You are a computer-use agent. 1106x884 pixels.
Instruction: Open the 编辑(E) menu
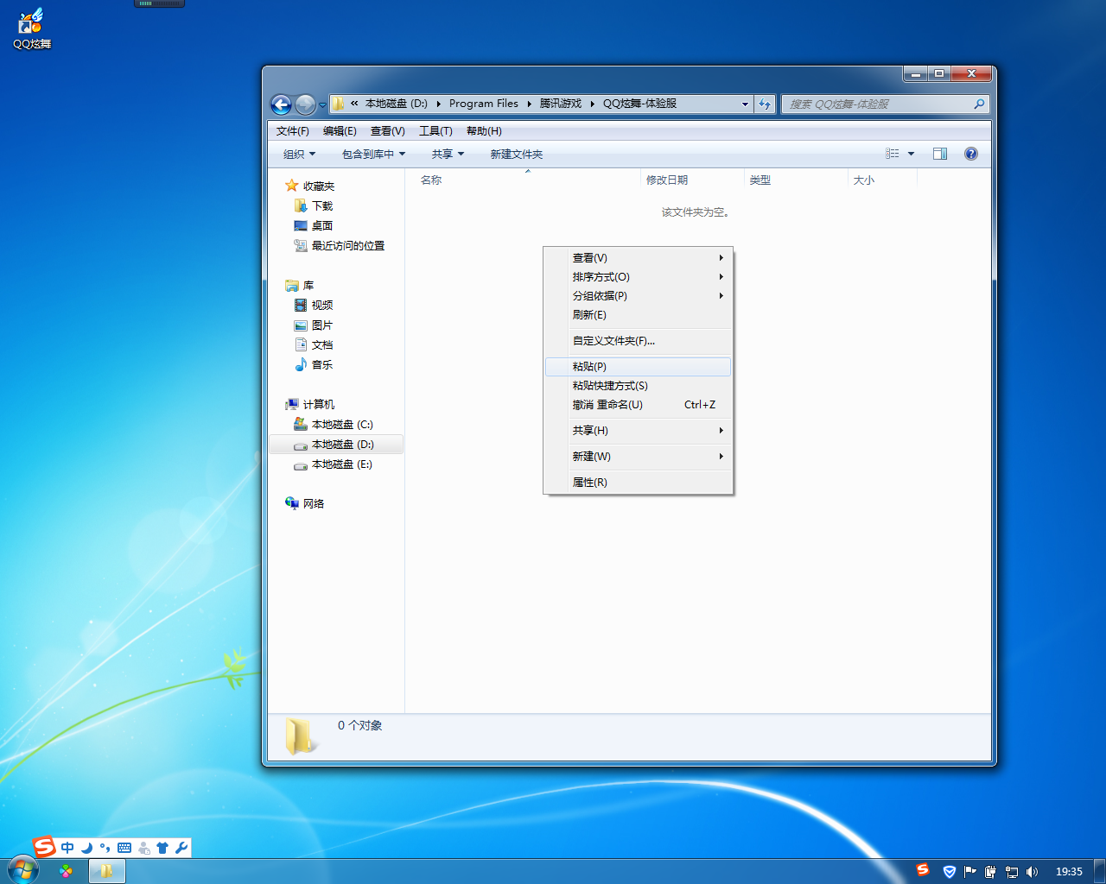coord(340,131)
